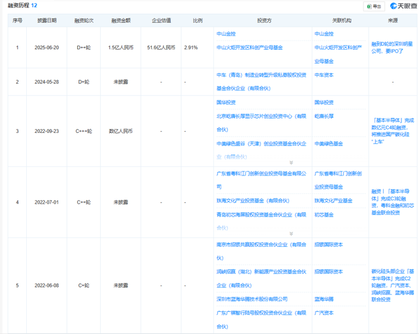Click the 导出 export button
The height and width of the screenshot is (334, 419).
tap(374, 7)
